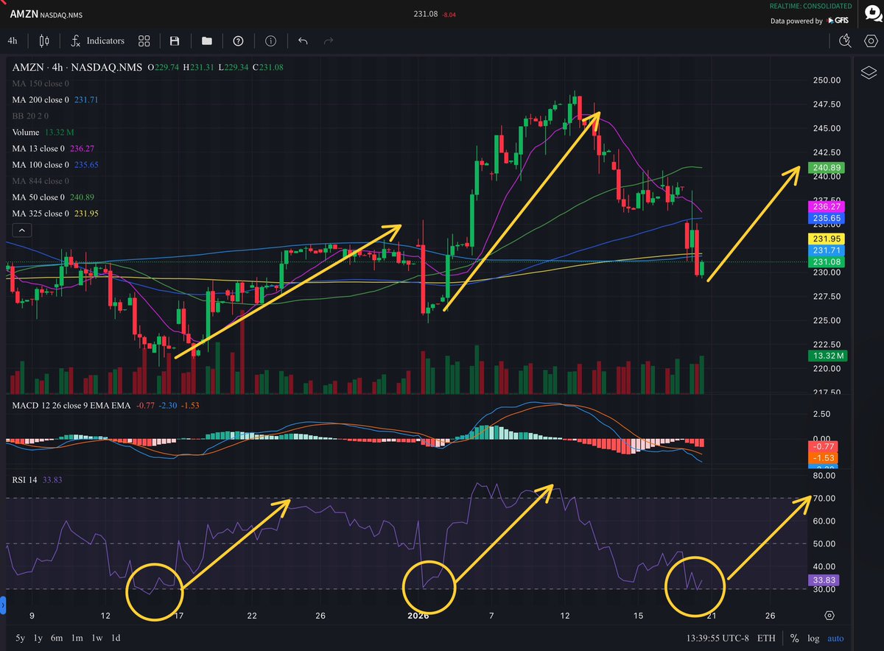
Task: Open the ETH session selector
Action: click(768, 638)
